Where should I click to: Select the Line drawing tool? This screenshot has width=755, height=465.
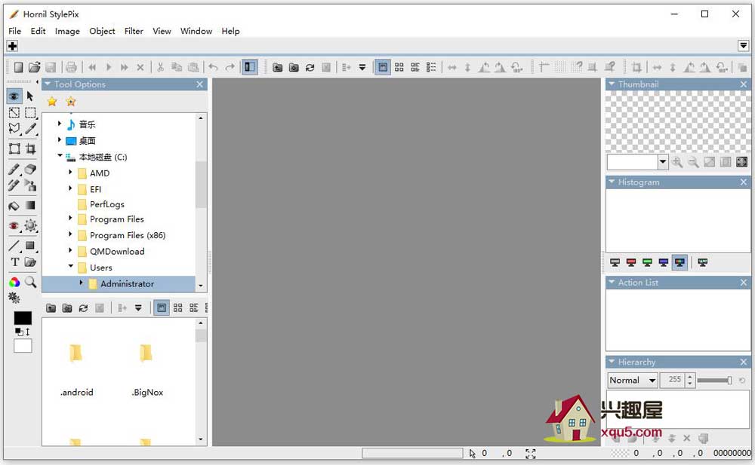(14, 246)
